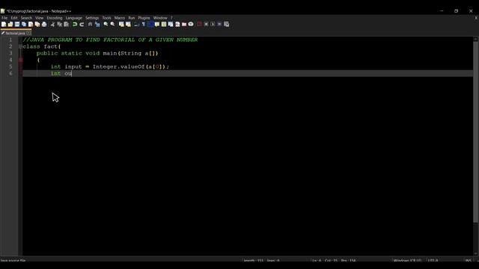Save recorded macro toolbar icon
479x269 pixels.
click(226, 24)
